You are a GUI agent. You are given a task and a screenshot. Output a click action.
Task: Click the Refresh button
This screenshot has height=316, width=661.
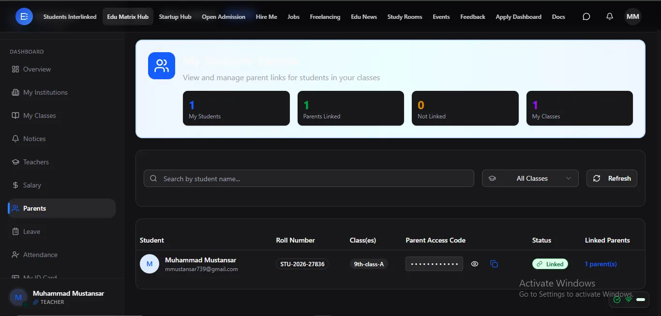click(x=612, y=178)
